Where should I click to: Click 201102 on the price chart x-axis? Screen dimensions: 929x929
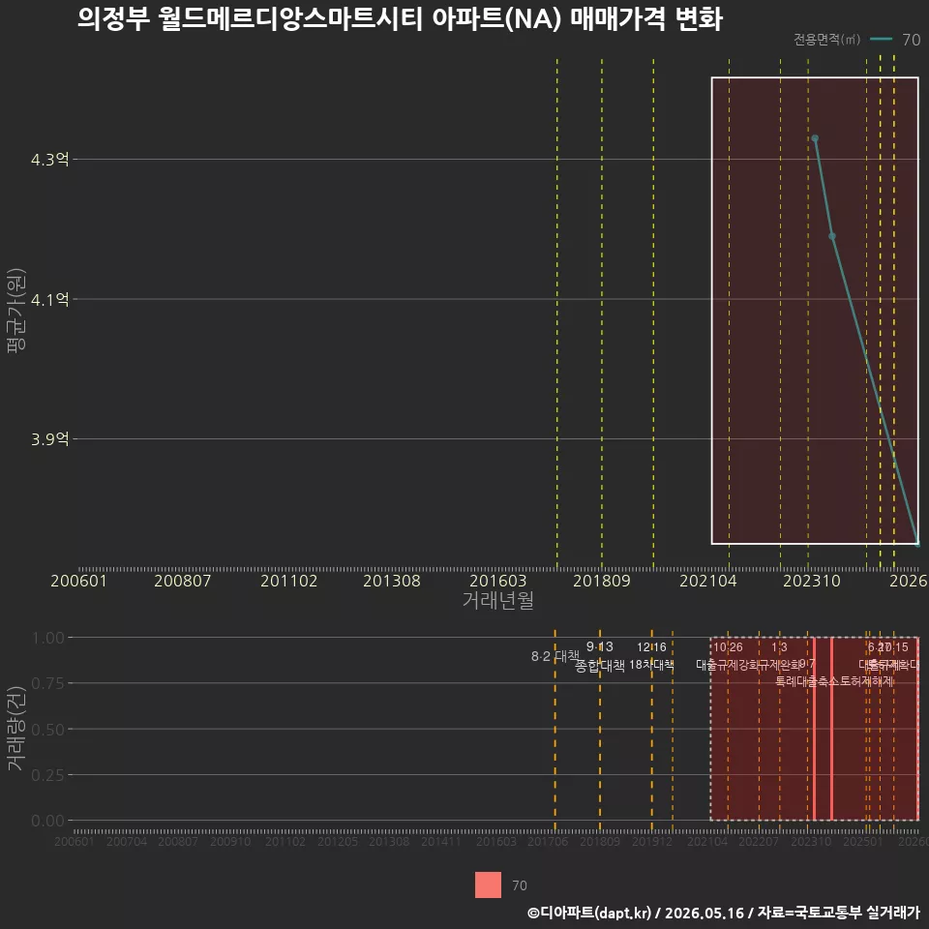click(x=288, y=581)
